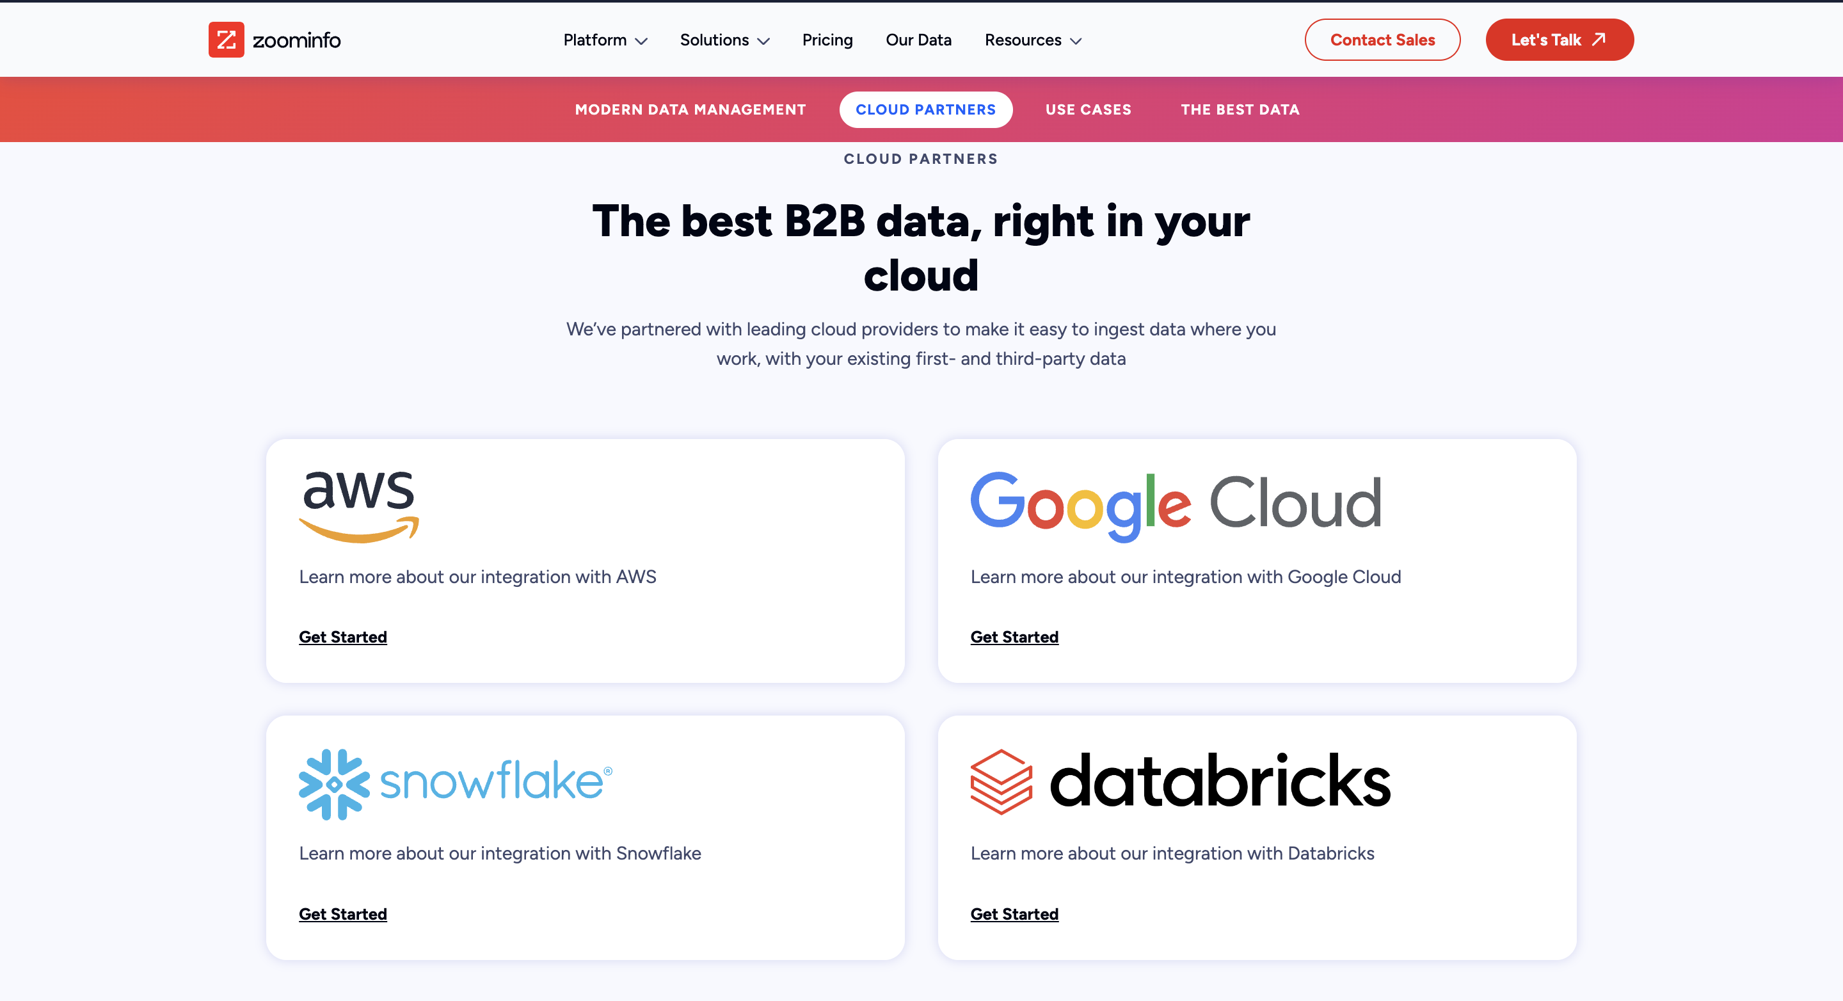Switch to Modern Data Management tab
Screen dimensions: 1843x1001
690,109
